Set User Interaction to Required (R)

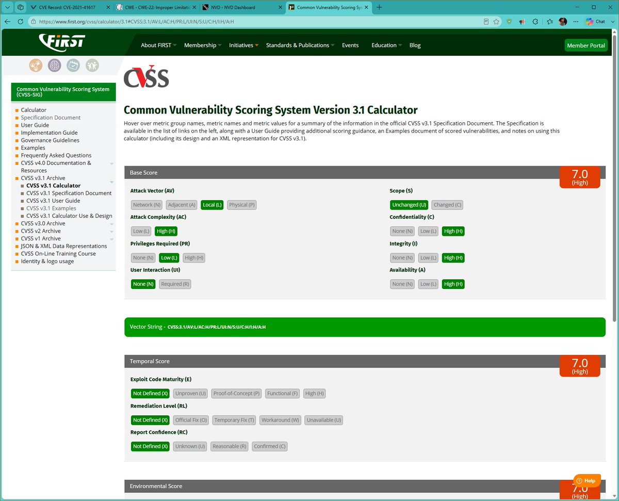click(175, 284)
